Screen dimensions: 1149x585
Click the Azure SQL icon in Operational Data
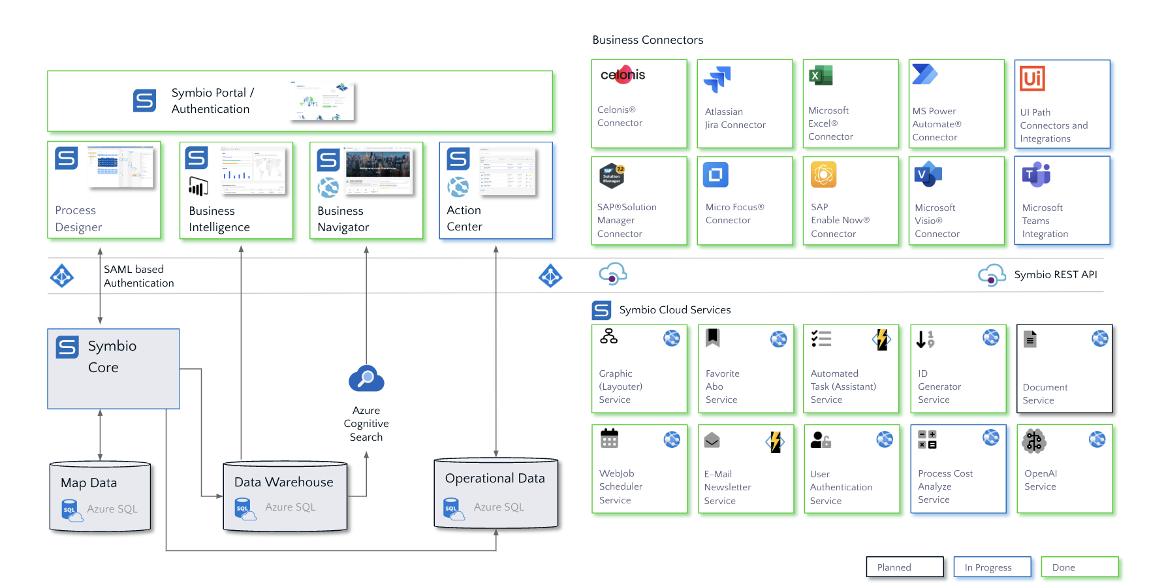[x=454, y=509]
